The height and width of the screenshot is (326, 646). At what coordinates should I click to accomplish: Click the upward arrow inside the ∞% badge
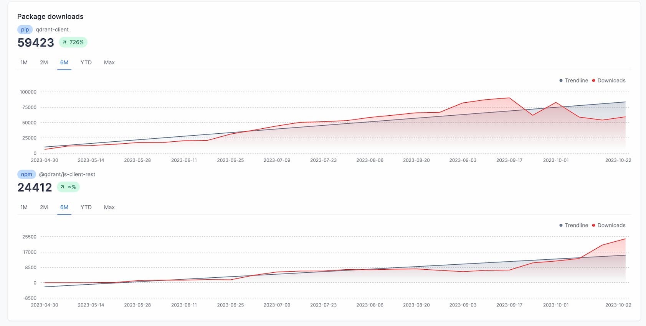[62, 187]
